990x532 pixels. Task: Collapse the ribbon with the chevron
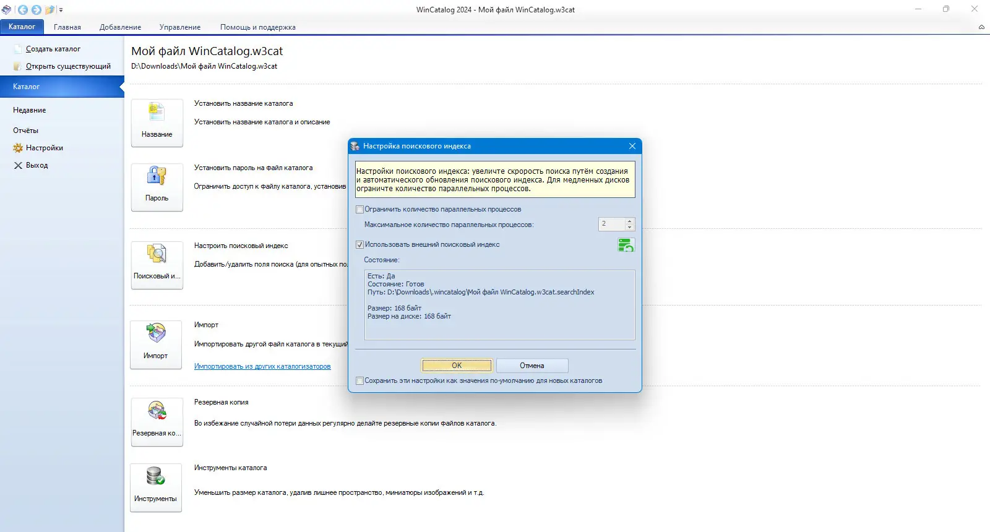point(981,27)
